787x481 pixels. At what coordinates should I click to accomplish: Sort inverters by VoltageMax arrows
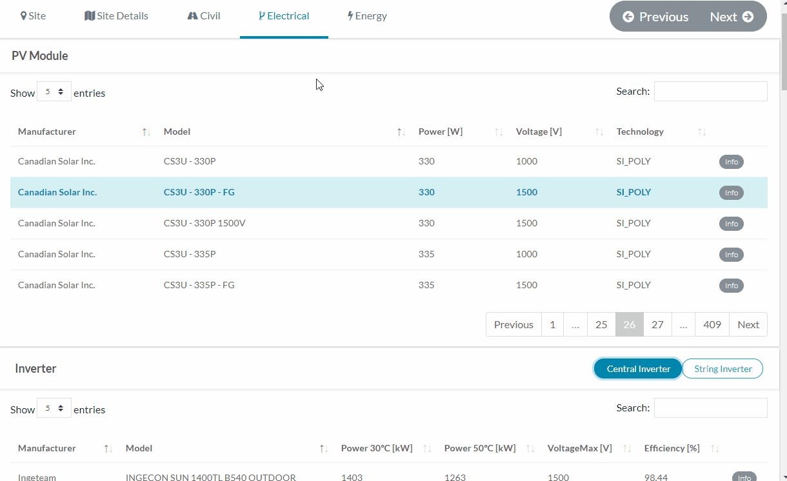(x=627, y=449)
